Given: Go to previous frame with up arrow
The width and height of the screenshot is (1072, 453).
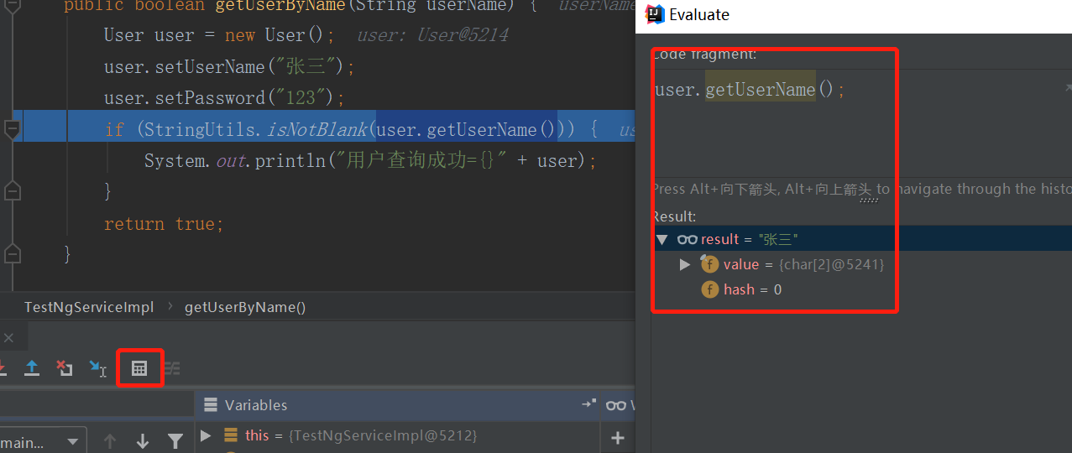Looking at the screenshot, I should click(110, 440).
